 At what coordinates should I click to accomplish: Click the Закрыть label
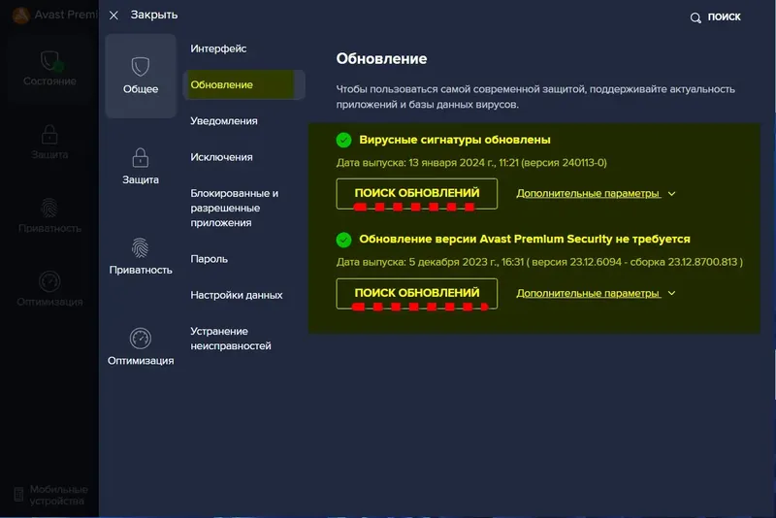pyautogui.click(x=154, y=15)
